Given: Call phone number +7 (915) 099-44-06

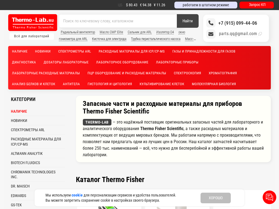Looking at the screenshot, I should (238, 23).
